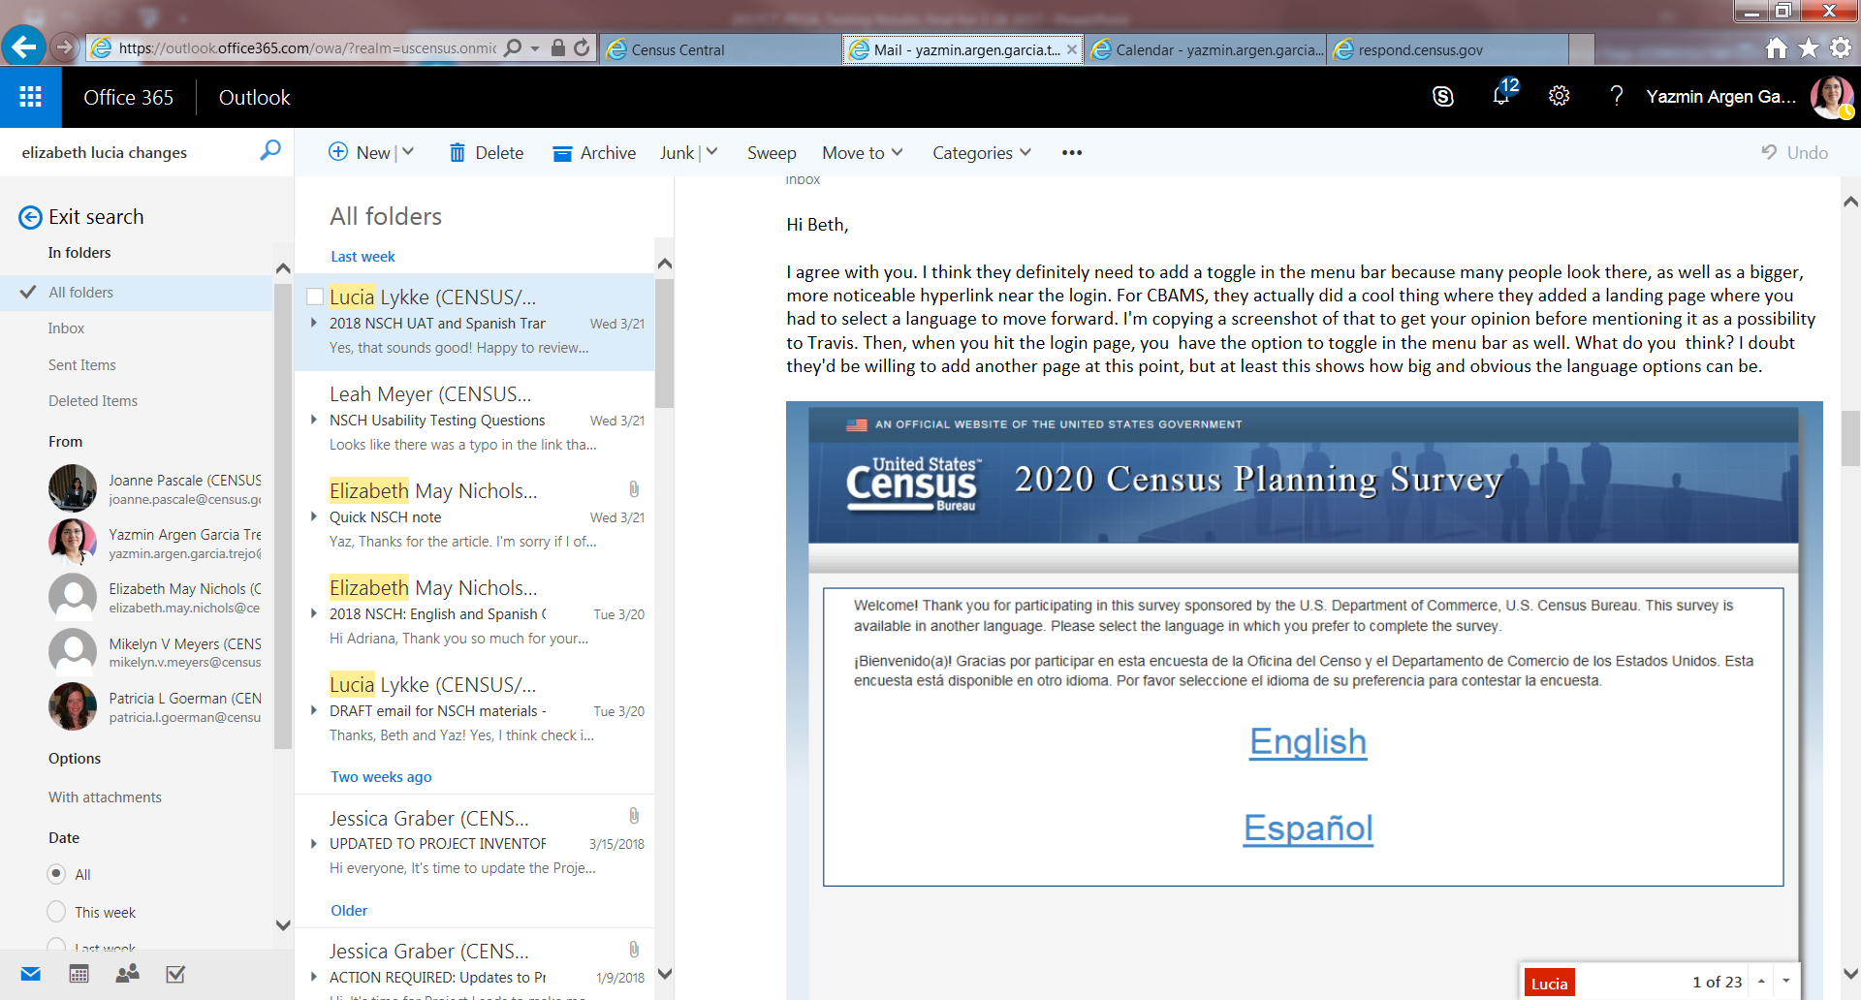
Task: Switch to Tasks view in bottom navigation
Action: coord(175,974)
